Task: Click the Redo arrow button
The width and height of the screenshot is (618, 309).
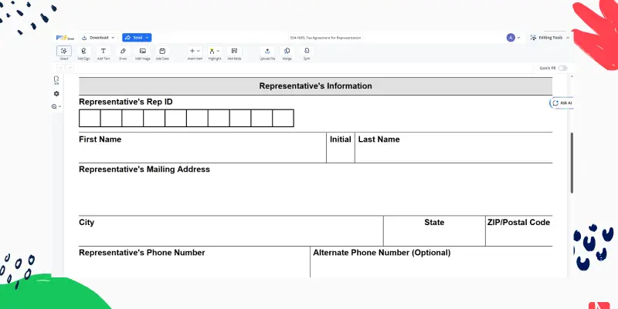Action: click(x=70, y=69)
